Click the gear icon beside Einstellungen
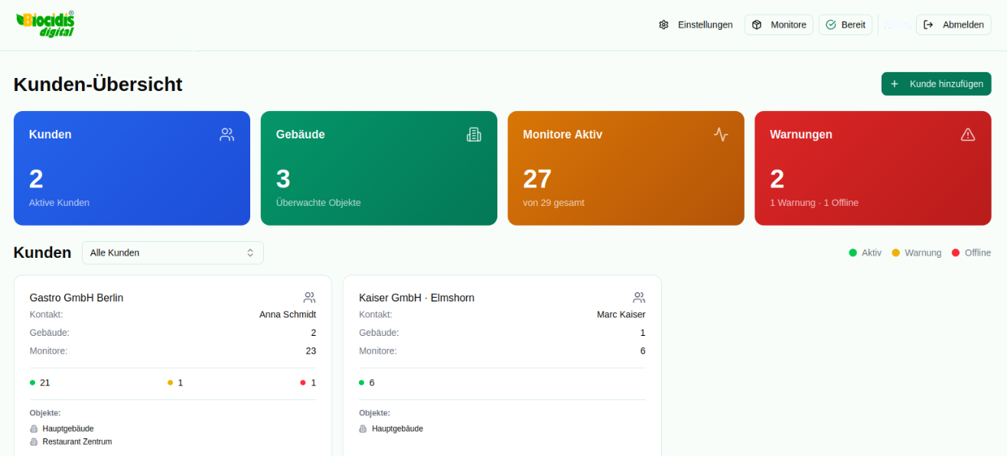 click(663, 24)
